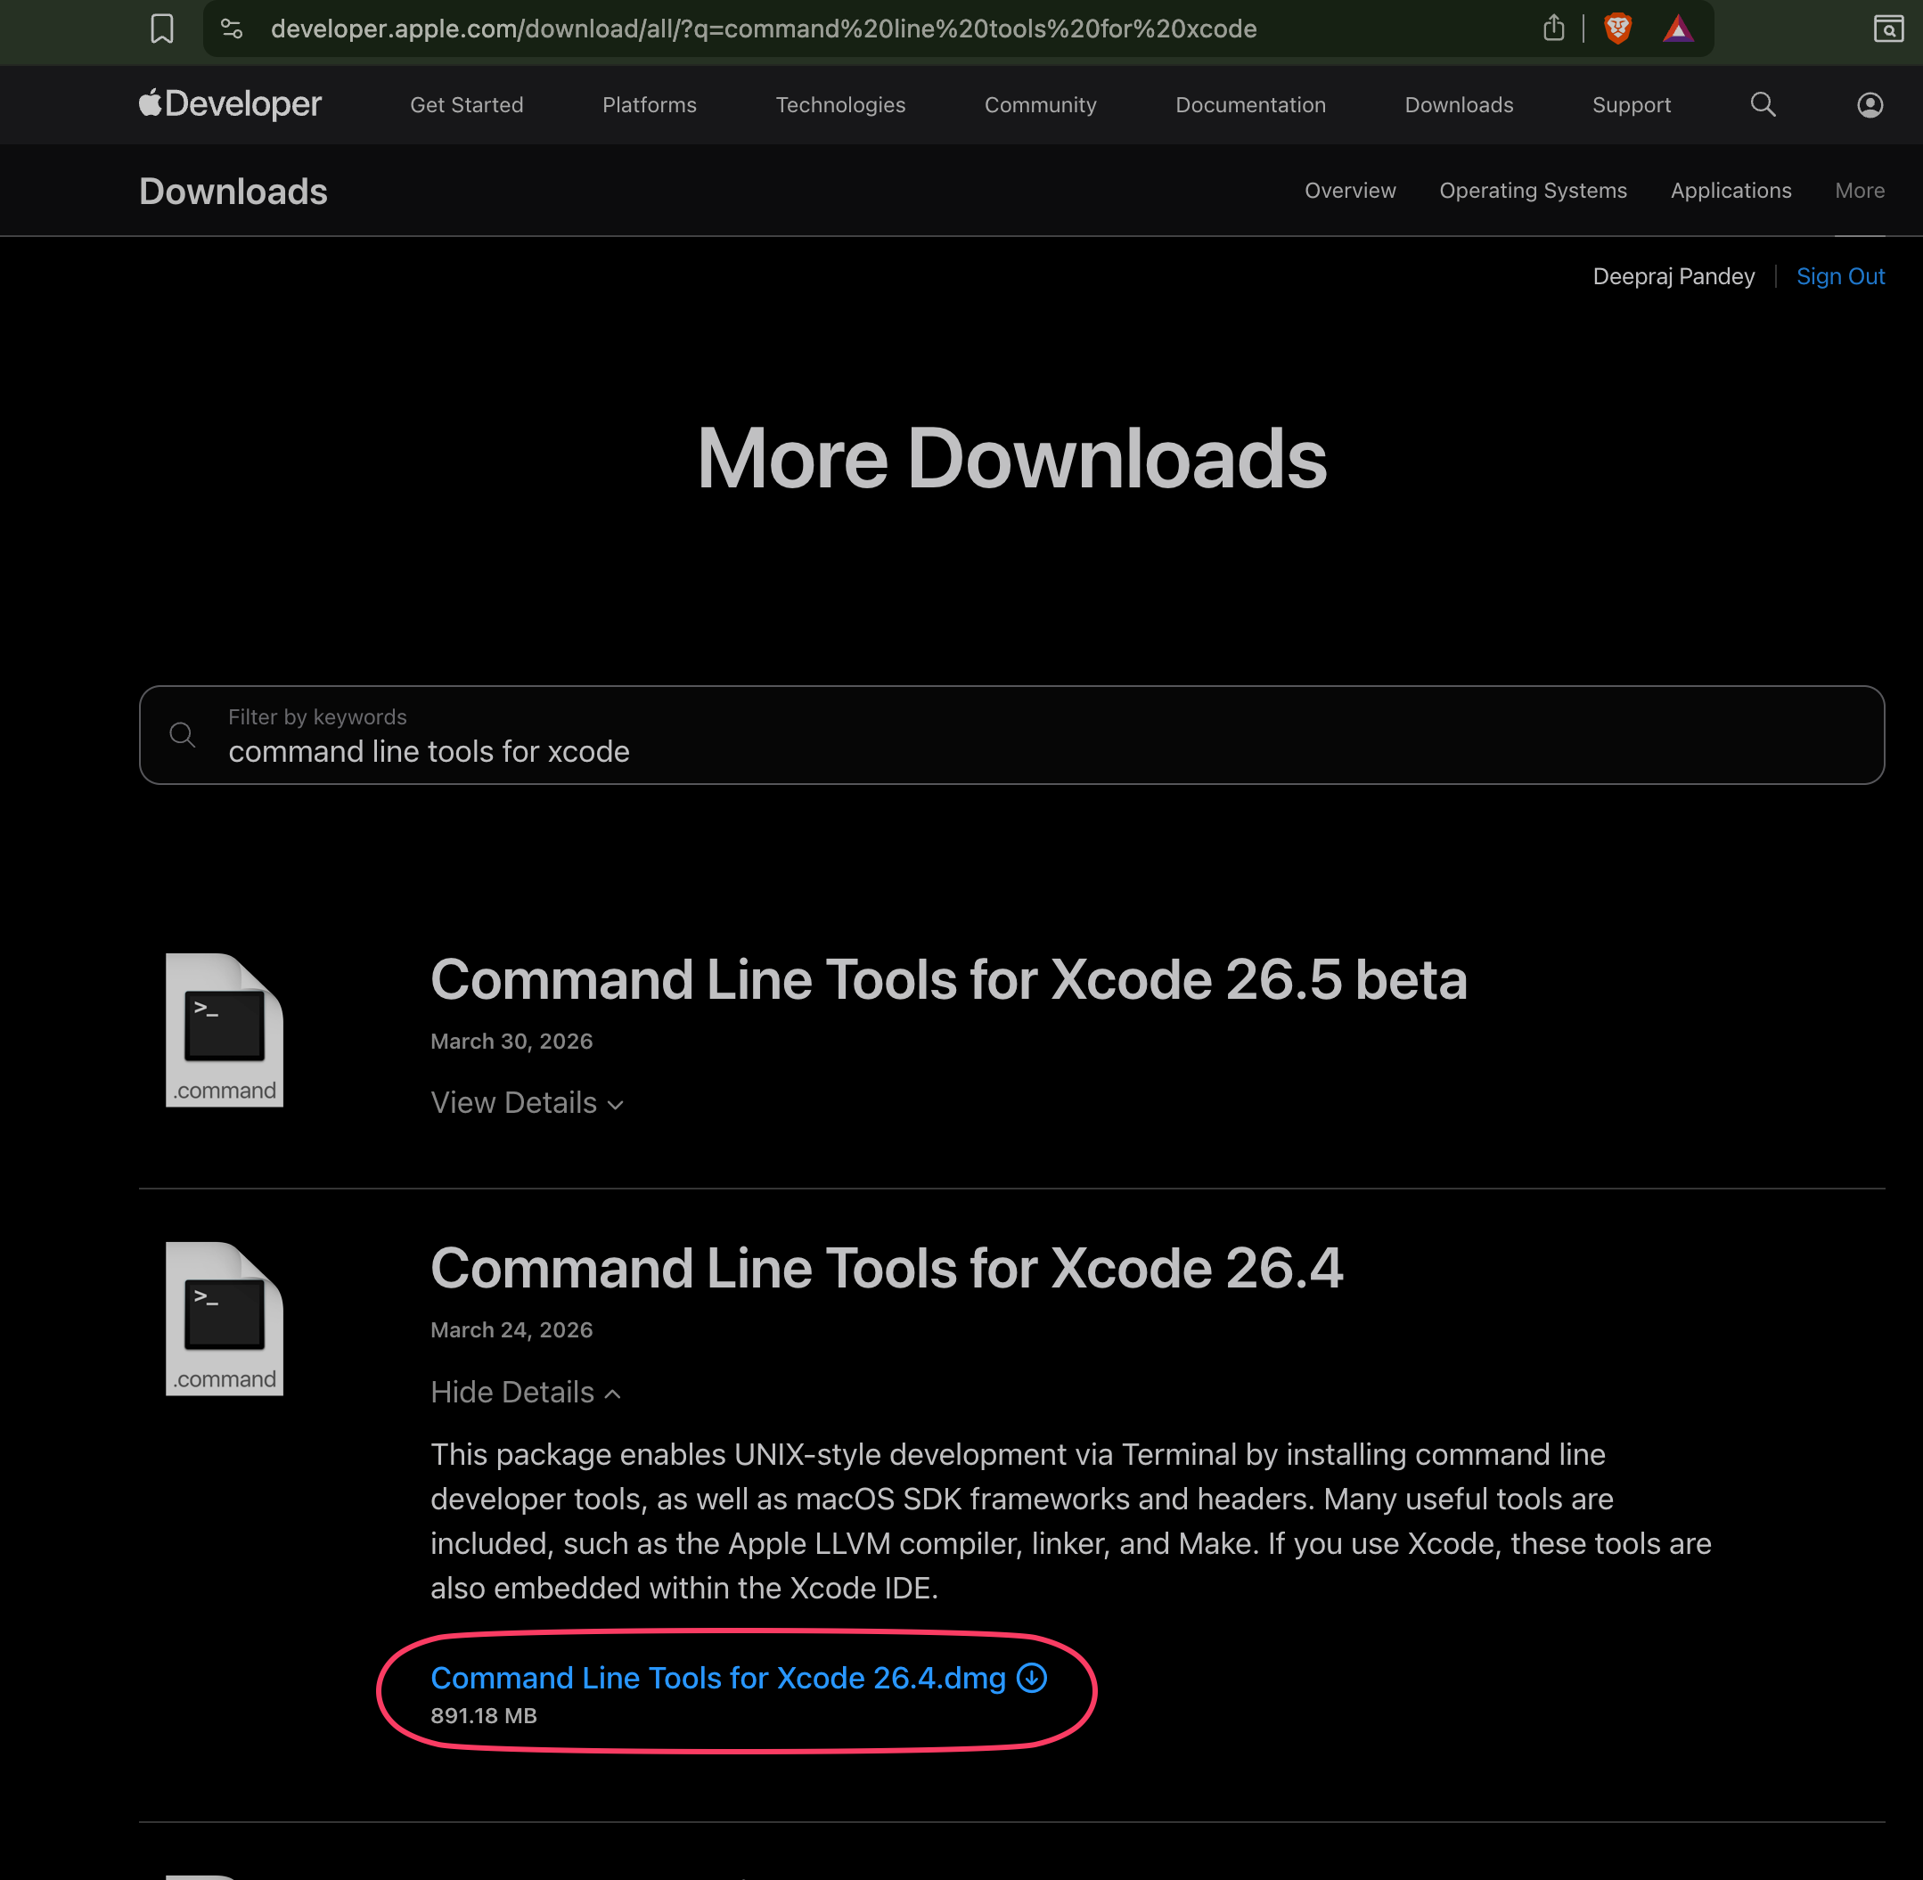
Task: Click the Command Line Tools for Xcode 26.5 beta title
Action: click(948, 979)
